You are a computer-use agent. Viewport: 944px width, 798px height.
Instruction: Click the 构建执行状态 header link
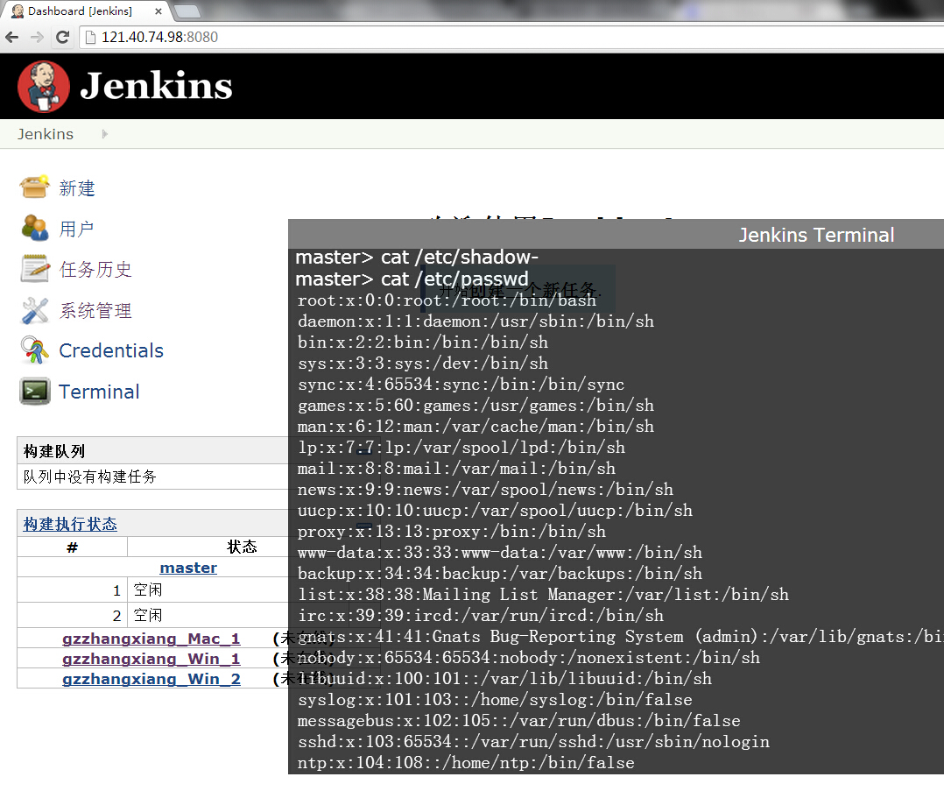click(70, 524)
